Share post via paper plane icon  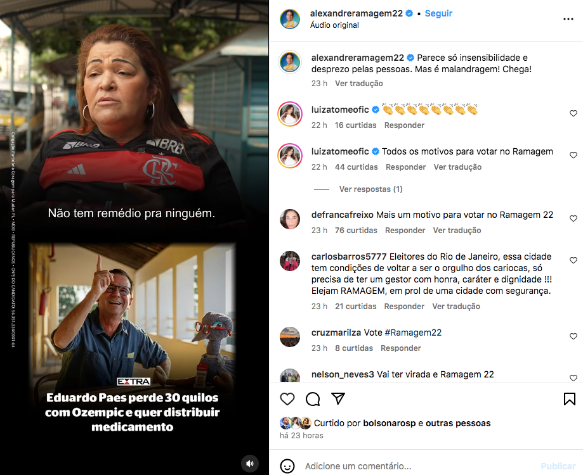pyautogui.click(x=338, y=398)
